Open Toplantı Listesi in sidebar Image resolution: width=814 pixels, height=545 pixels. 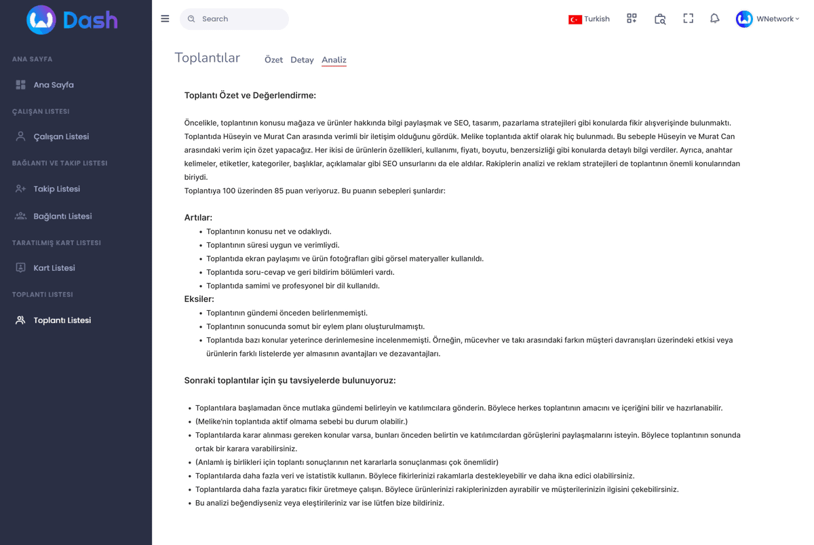62,320
